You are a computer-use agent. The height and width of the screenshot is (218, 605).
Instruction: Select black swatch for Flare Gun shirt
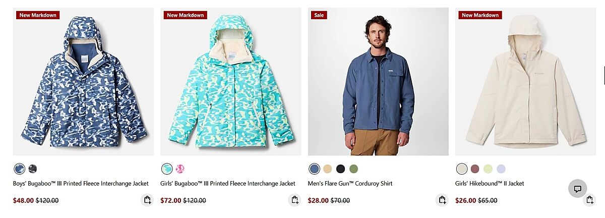341,169
